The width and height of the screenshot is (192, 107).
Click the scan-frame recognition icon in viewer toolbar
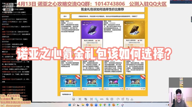(x=80, y=99)
